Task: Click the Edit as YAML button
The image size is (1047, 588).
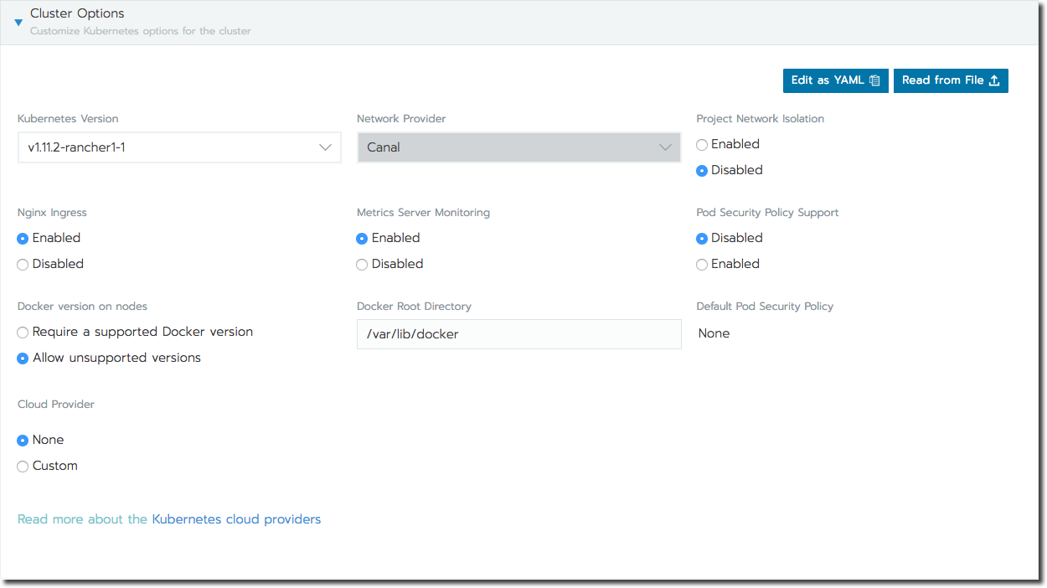Action: pyautogui.click(x=835, y=80)
